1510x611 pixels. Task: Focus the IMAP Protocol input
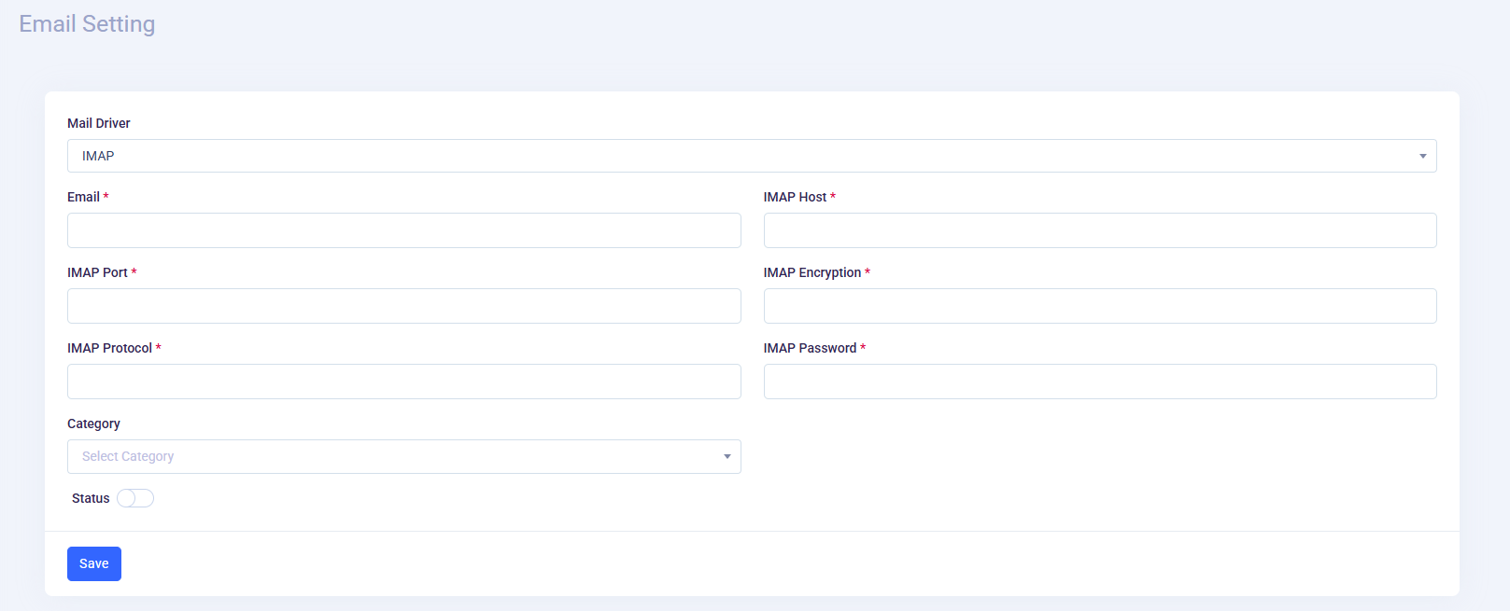tap(403, 382)
